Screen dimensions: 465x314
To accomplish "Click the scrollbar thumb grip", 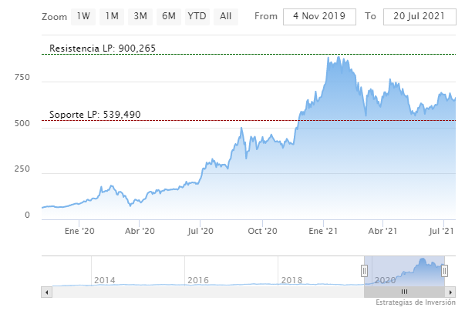I will pyautogui.click(x=403, y=292).
